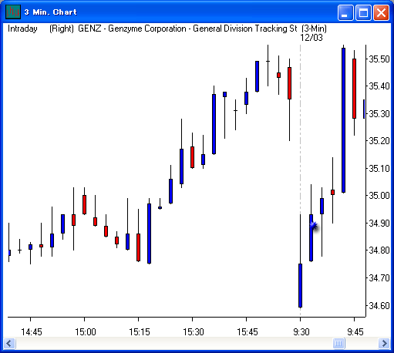Image resolution: width=394 pixels, height=353 pixels.
Task: Close the 3 Min. Chart window
Action: pos(381,12)
